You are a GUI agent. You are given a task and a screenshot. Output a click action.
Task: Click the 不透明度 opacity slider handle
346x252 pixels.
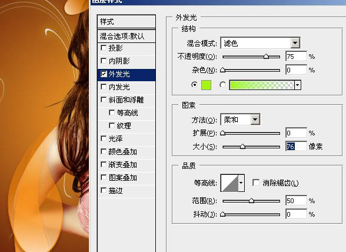coord(267,57)
